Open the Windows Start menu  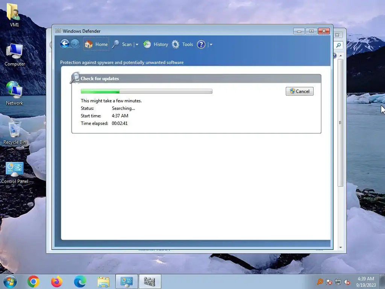10,281
